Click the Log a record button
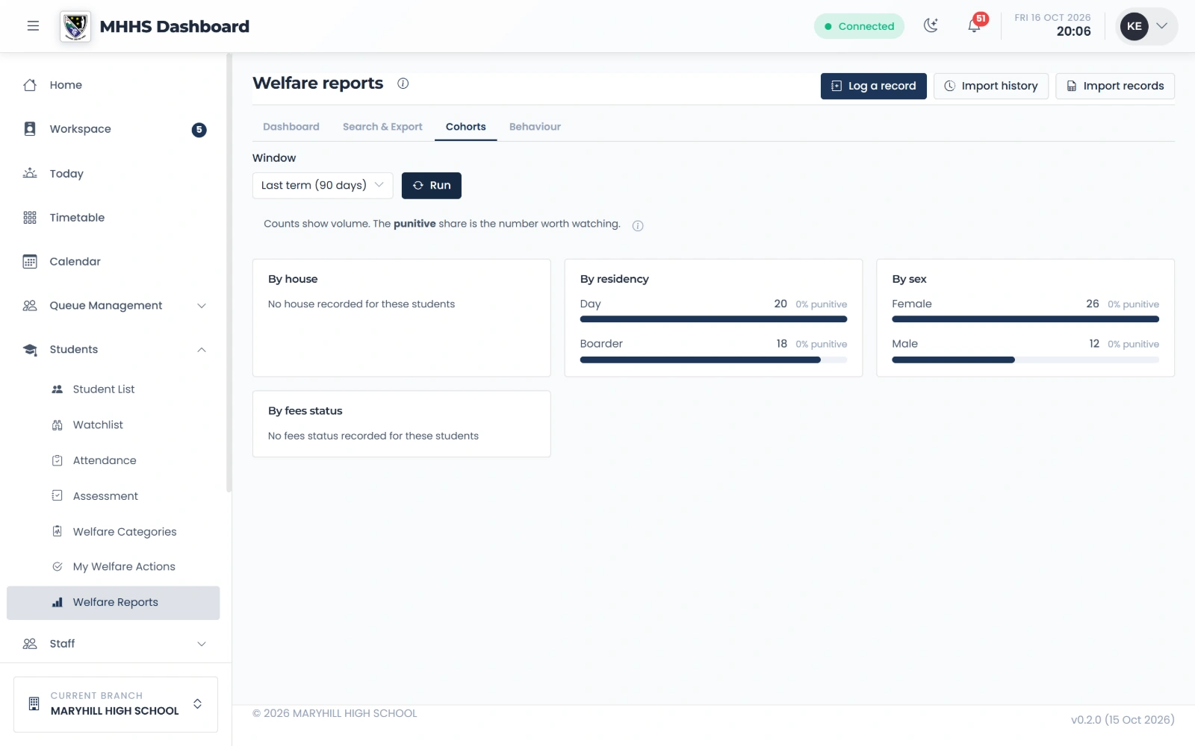This screenshot has height=746, width=1195. click(x=873, y=86)
